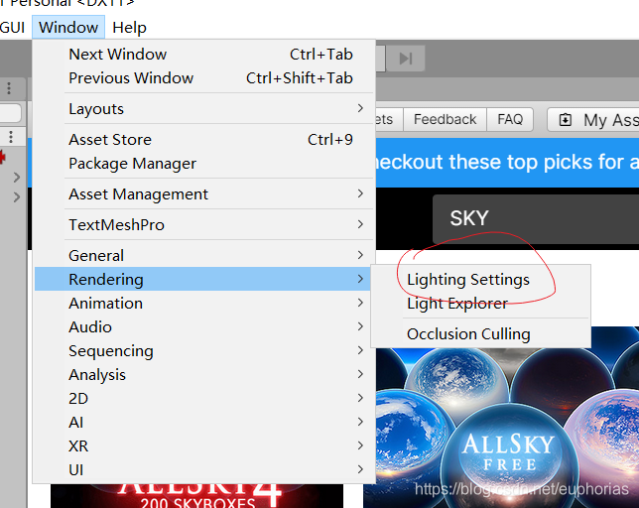Open the upper left panel options dots
The image size is (639, 508).
9,88
